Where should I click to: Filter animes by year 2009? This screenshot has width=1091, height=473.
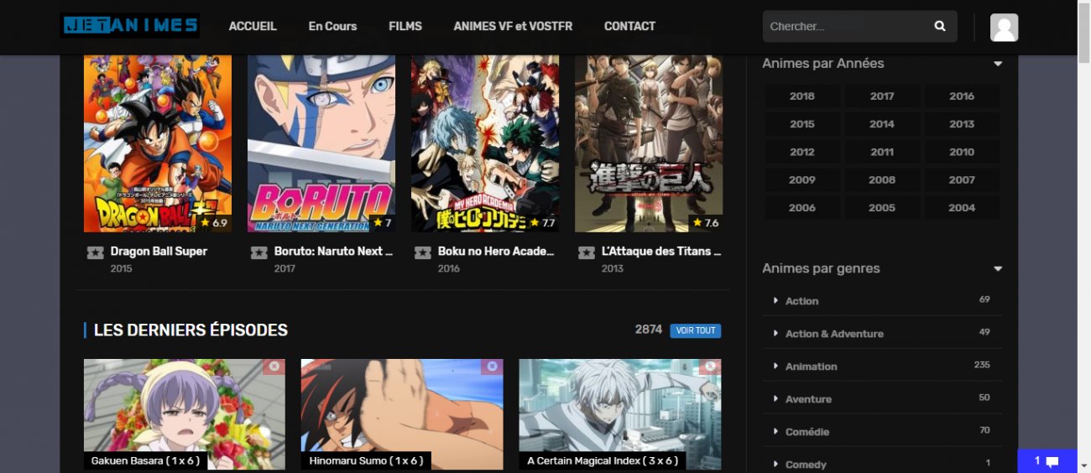tap(802, 179)
